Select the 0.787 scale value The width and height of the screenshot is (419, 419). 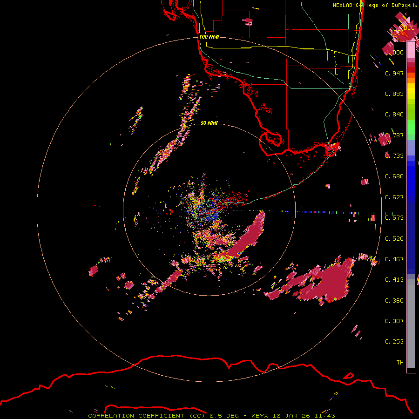point(394,135)
